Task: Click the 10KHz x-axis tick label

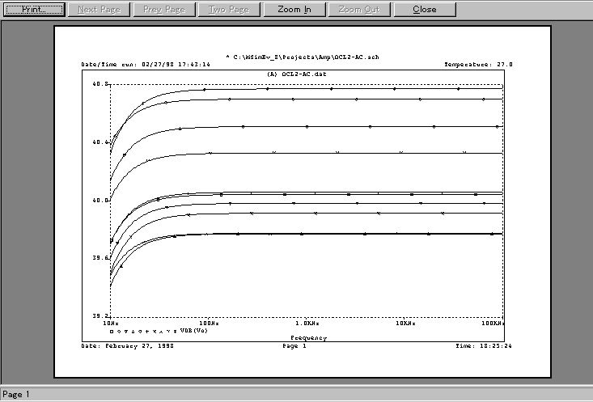Action: pos(405,323)
